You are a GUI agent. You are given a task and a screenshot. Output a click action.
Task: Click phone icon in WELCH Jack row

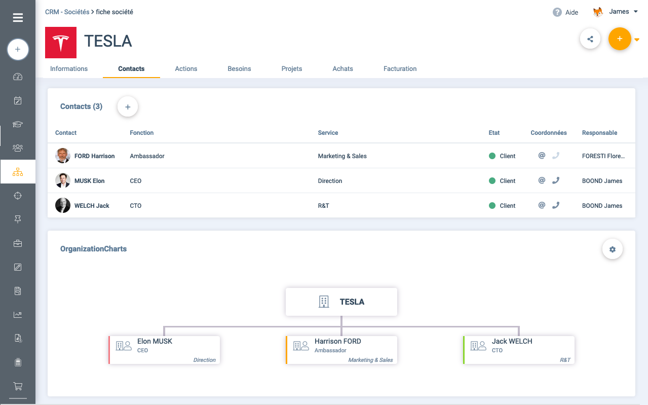[556, 205]
